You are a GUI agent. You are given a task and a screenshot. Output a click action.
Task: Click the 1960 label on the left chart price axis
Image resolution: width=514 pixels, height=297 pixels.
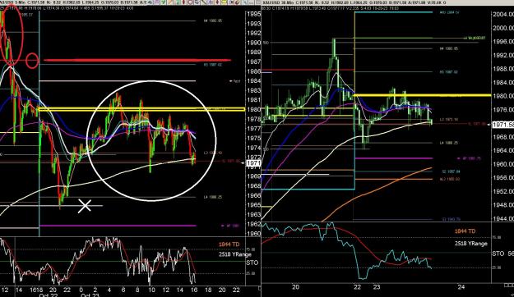pyautogui.click(x=254, y=234)
